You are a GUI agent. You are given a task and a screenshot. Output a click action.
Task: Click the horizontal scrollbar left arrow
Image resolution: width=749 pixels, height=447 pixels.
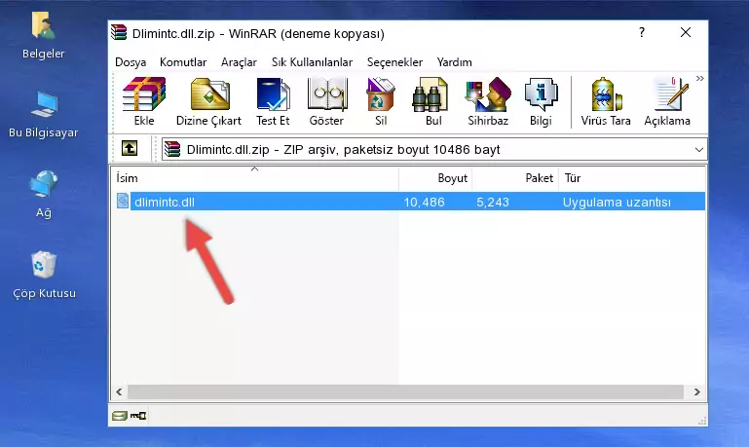coord(120,392)
